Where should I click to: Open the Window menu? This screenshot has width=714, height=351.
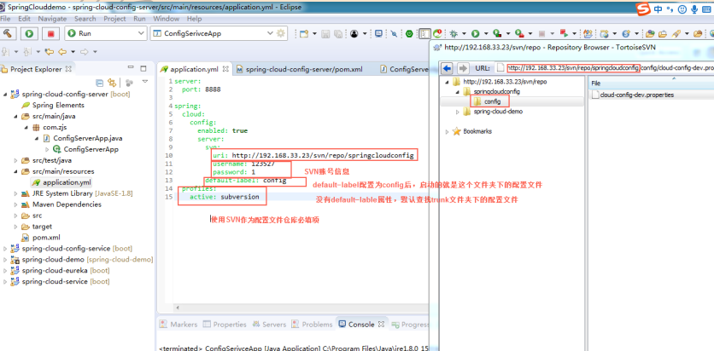167,19
